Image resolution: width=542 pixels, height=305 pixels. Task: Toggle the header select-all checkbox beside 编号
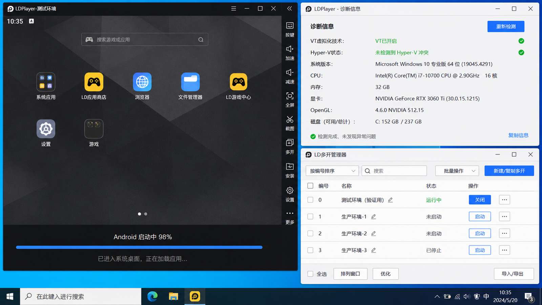tap(310, 186)
